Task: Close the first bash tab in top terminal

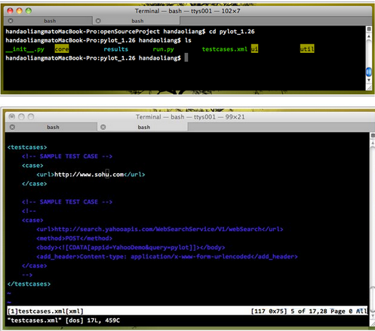Action: pyautogui.click(x=11, y=21)
